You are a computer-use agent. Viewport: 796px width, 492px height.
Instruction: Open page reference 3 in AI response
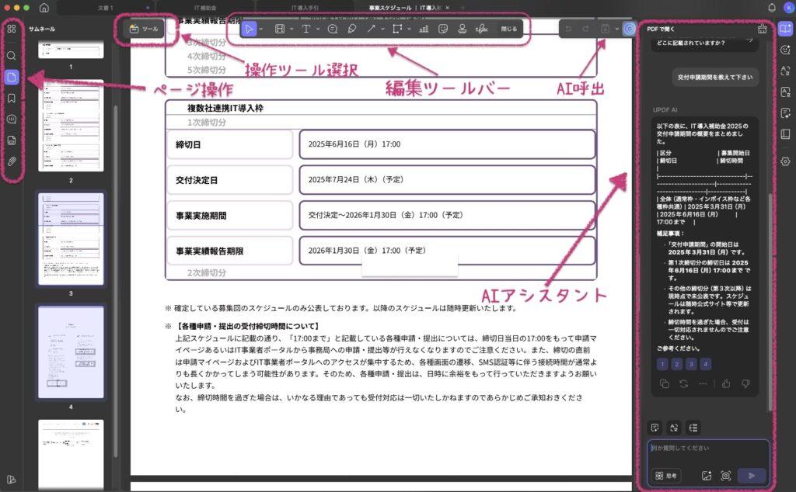[x=691, y=364]
